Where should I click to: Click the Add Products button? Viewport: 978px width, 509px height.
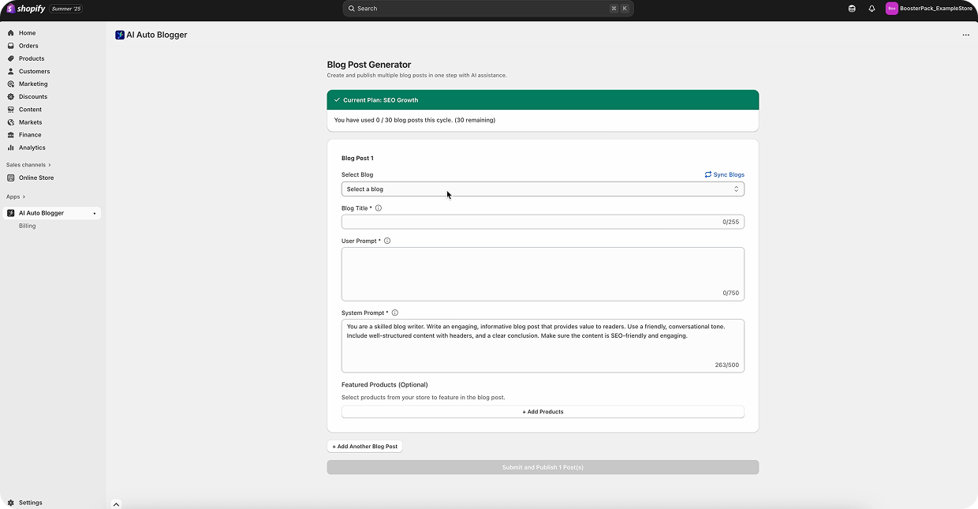coord(542,411)
